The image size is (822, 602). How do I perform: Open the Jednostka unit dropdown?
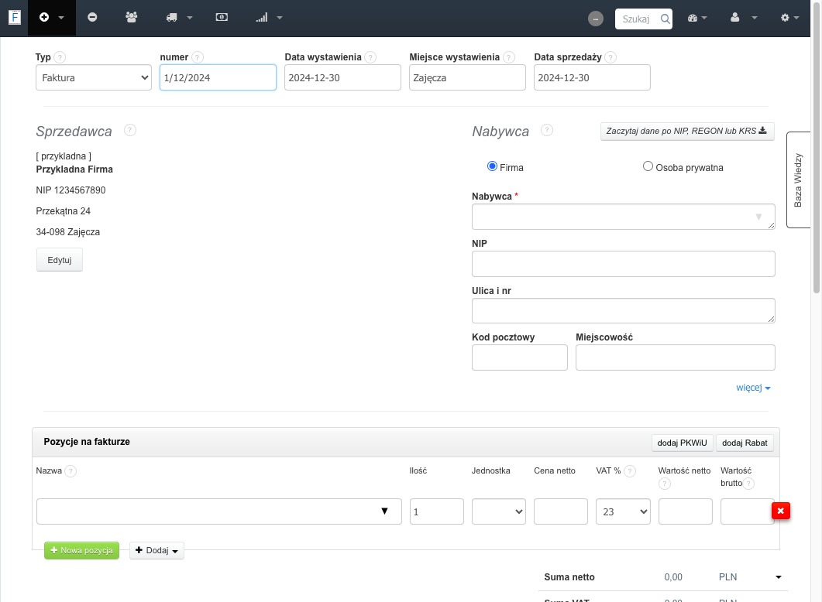(499, 511)
